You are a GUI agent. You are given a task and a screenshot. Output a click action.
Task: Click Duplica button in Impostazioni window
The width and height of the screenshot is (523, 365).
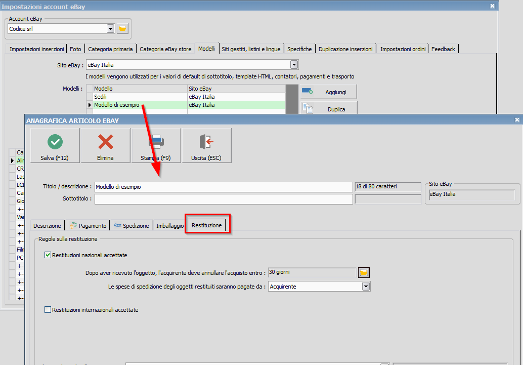click(x=329, y=109)
